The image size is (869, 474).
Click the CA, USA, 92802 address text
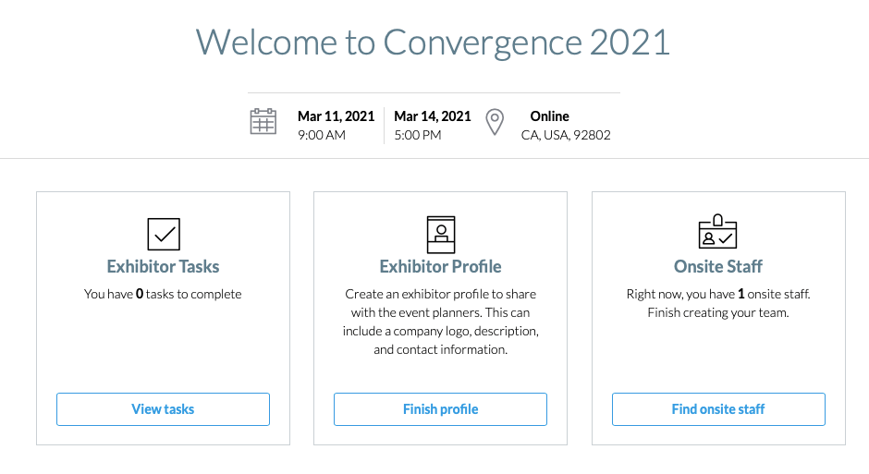click(x=566, y=135)
